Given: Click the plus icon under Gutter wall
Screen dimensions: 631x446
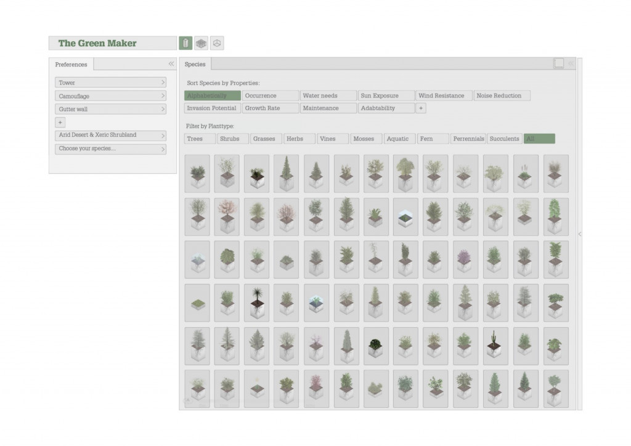Looking at the screenshot, I should [x=60, y=123].
